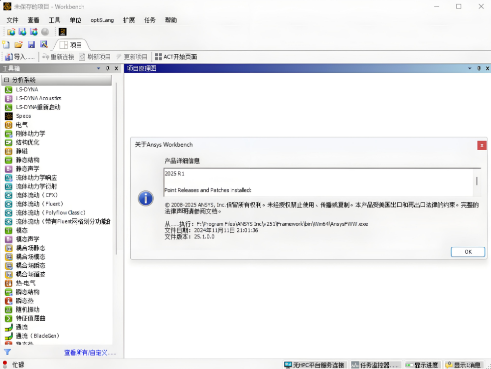Open the 扩展 menu

[x=129, y=20]
